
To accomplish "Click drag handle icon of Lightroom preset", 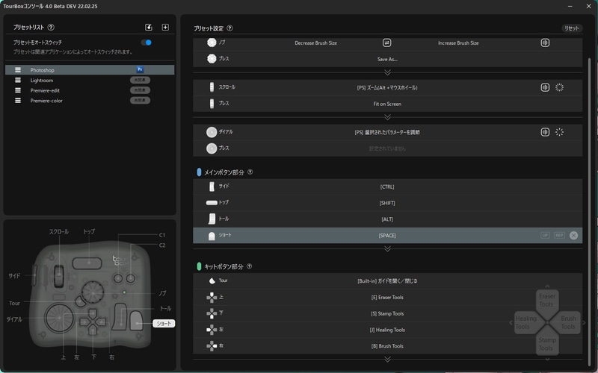I will click(17, 81).
